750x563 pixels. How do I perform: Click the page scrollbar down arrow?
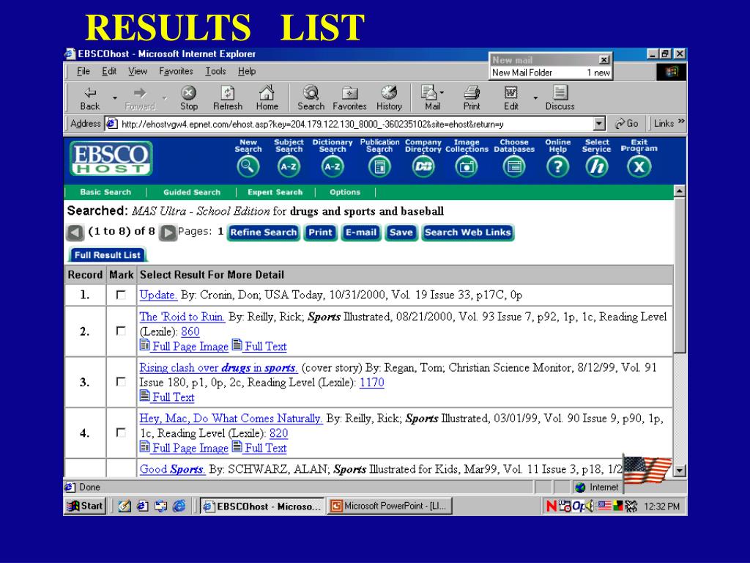pos(680,470)
